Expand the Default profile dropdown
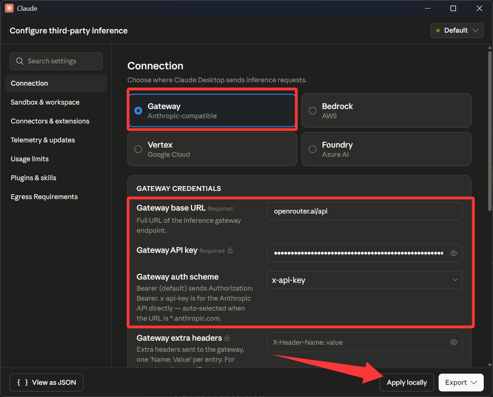This screenshot has width=493, height=397. (x=457, y=30)
